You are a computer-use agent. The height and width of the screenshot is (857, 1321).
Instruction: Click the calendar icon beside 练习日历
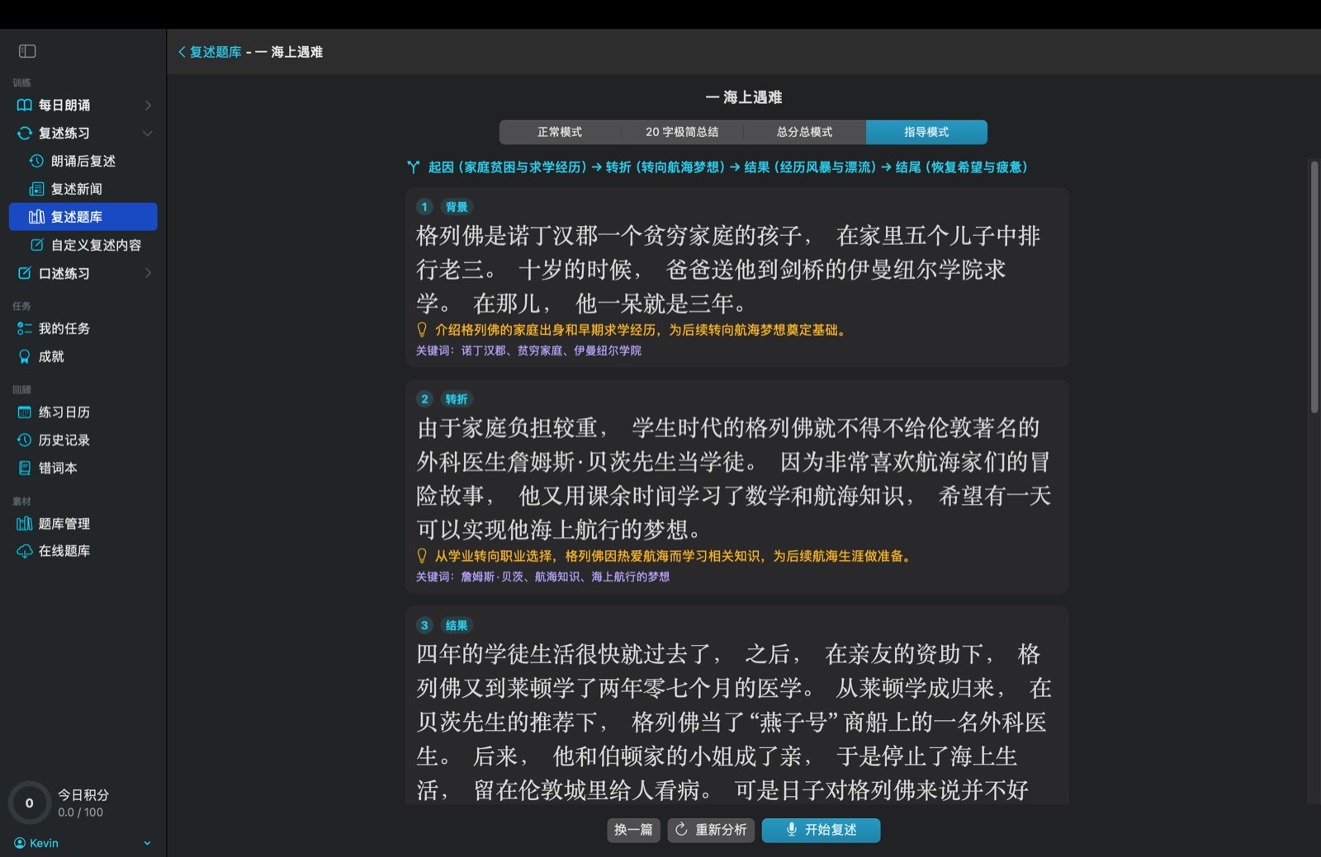coord(25,412)
